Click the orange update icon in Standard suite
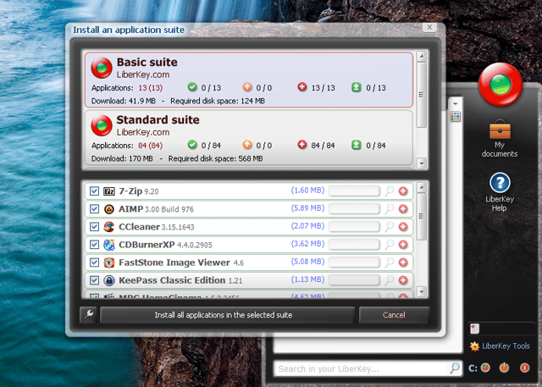 (x=247, y=145)
